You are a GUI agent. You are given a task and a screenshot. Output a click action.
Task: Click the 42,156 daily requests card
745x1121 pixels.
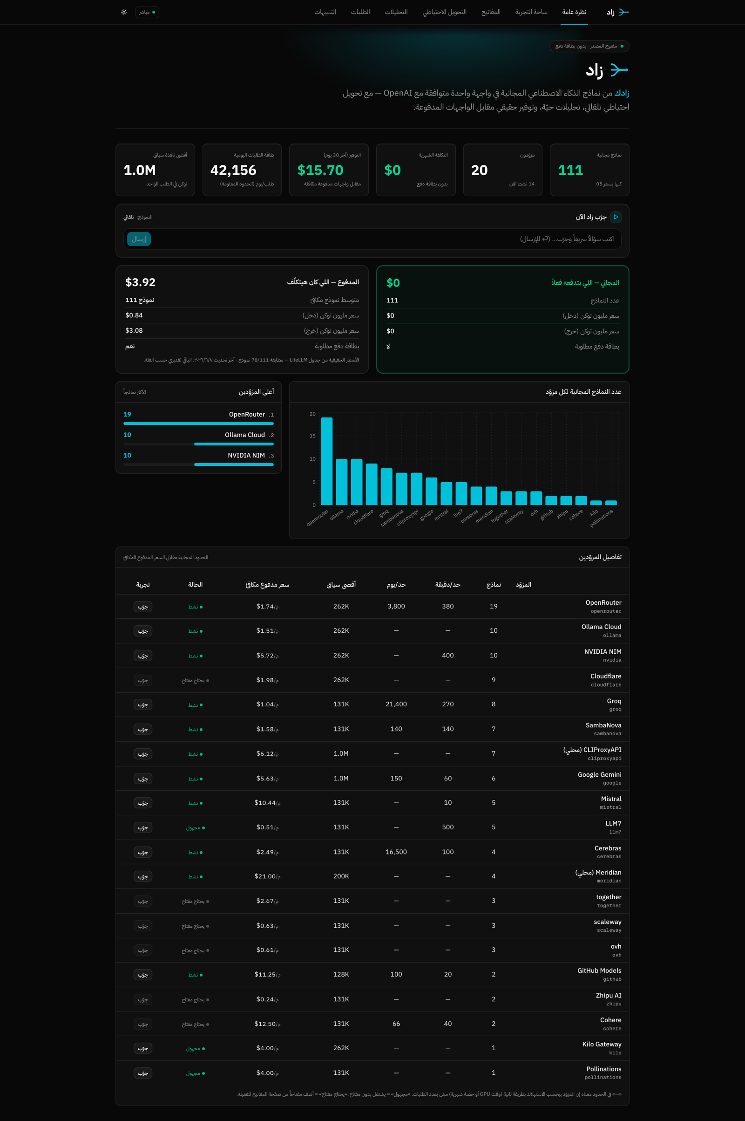pos(242,170)
